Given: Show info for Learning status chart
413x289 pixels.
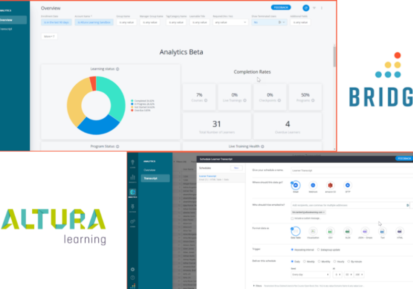Looking at the screenshot, I should tap(117, 69).
